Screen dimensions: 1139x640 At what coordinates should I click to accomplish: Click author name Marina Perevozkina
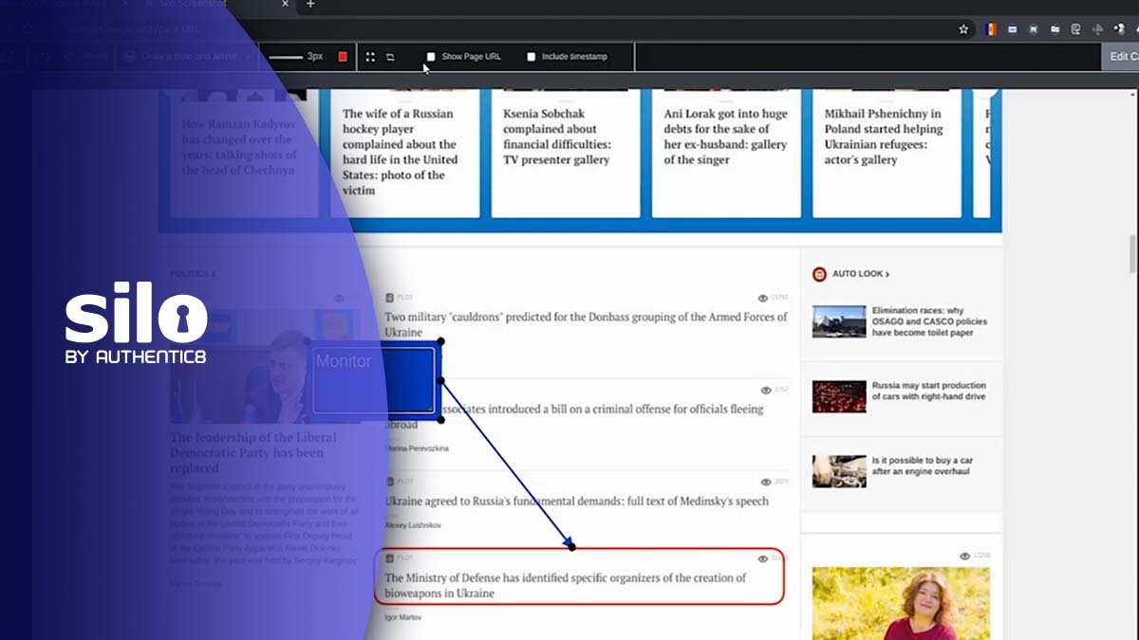click(417, 448)
